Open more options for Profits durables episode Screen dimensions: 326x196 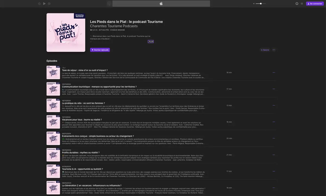point(274,155)
